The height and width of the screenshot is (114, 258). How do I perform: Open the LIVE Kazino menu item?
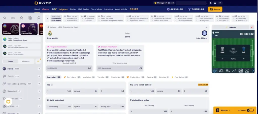[x=83, y=9]
